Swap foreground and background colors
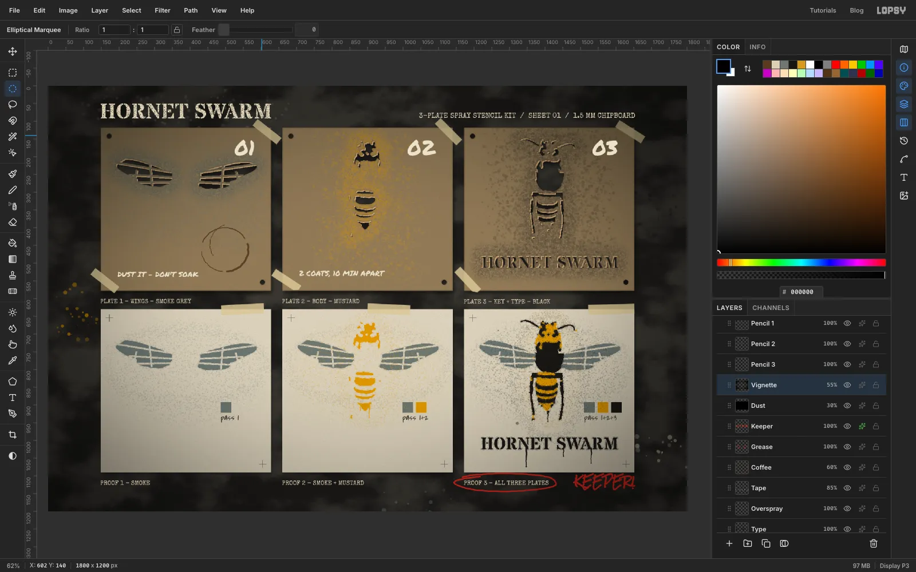Viewport: 916px width, 572px height. coord(748,69)
